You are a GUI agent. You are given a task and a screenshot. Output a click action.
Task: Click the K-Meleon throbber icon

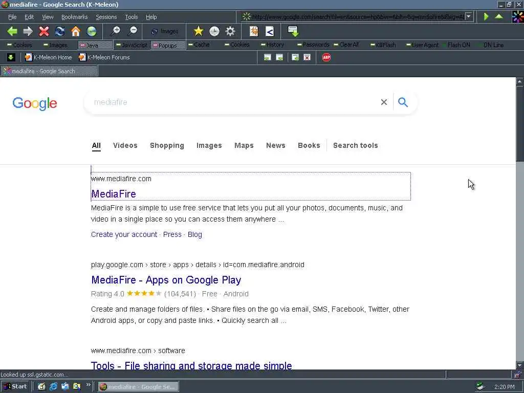coord(518,16)
